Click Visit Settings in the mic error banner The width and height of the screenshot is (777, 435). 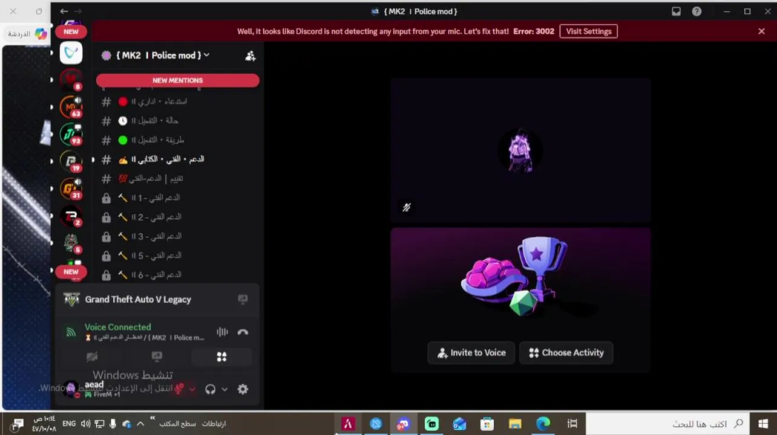(588, 31)
